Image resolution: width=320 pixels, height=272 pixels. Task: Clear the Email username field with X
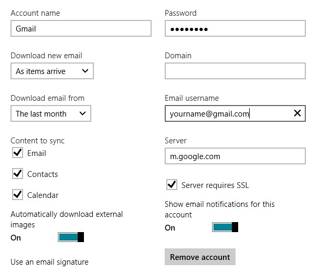click(297, 113)
